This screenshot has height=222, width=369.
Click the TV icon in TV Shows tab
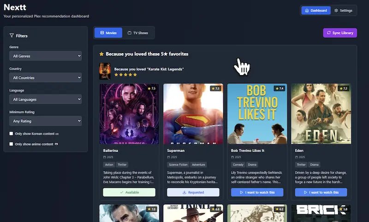tap(130, 33)
